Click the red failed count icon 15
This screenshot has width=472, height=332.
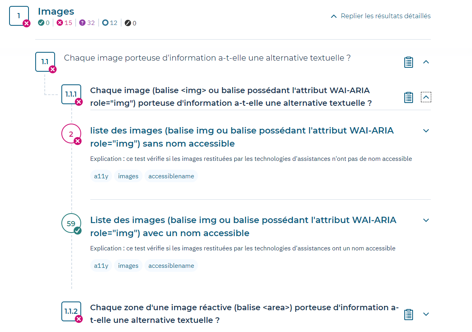[60, 23]
